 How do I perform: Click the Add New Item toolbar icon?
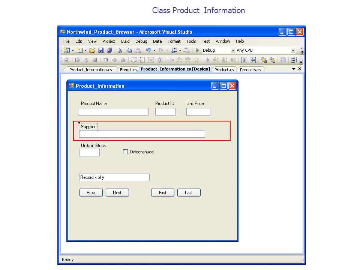tap(79, 50)
